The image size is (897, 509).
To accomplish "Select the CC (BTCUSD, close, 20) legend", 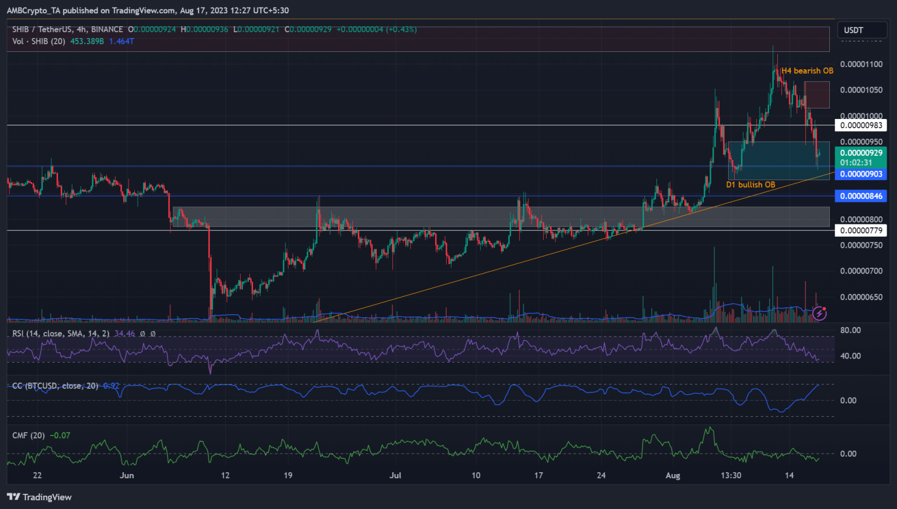I will (55, 385).
